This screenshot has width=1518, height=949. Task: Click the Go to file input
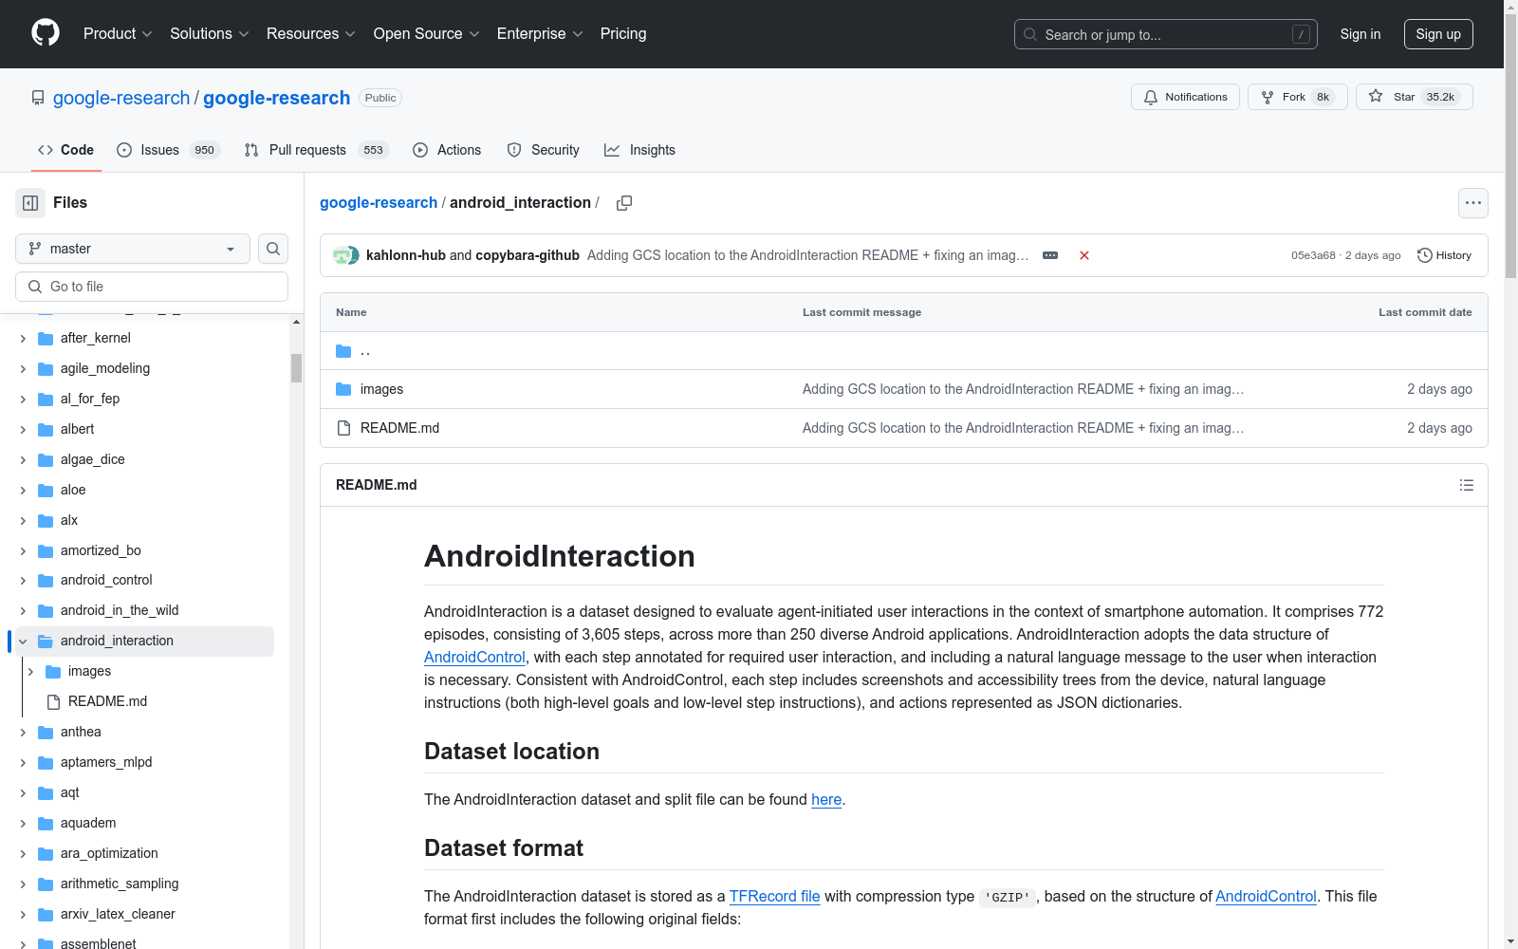click(152, 287)
